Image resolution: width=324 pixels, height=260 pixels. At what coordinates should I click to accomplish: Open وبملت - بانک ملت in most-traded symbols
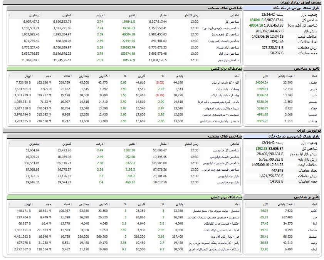[x=228, y=89]
